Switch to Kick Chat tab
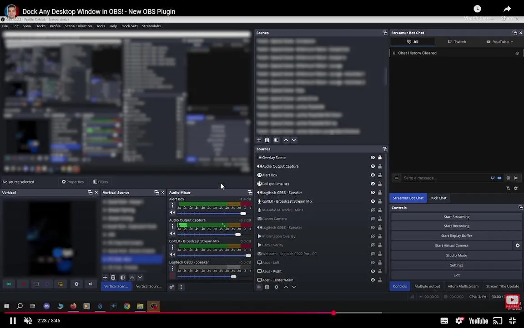This screenshot has height=328, width=524. (438, 198)
